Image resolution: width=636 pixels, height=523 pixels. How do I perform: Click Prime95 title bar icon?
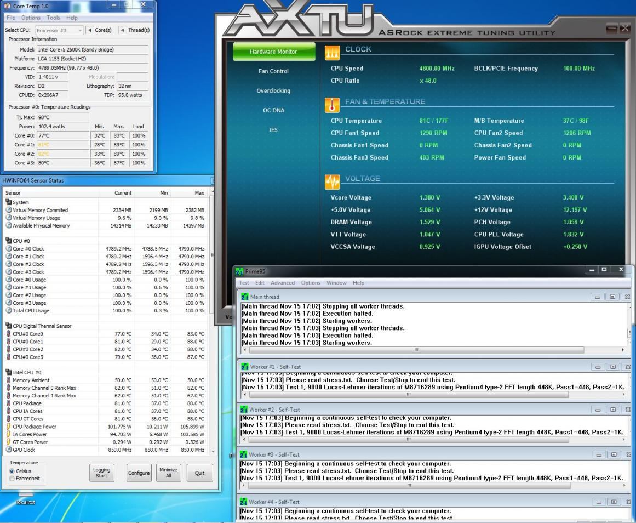(239, 272)
